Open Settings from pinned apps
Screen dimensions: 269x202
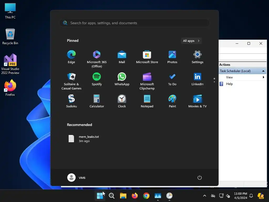198,57
